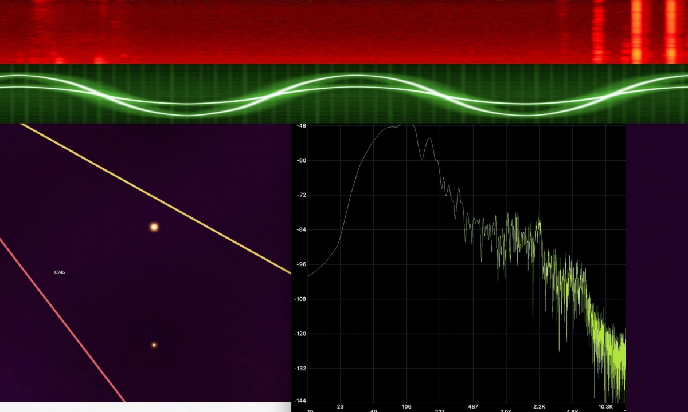
Task: Click the central crest of the green waveform
Action: [355, 77]
